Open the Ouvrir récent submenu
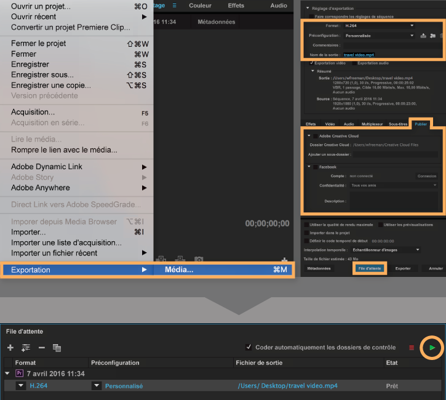The image size is (446, 400). [x=77, y=17]
